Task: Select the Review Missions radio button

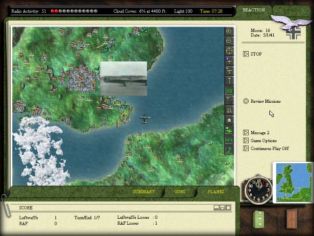Action: point(246,101)
